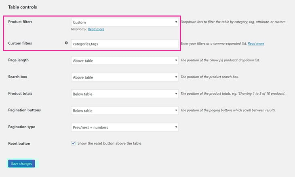
Task: Click the Product filters dropdown arrow
Action: click(176, 22)
